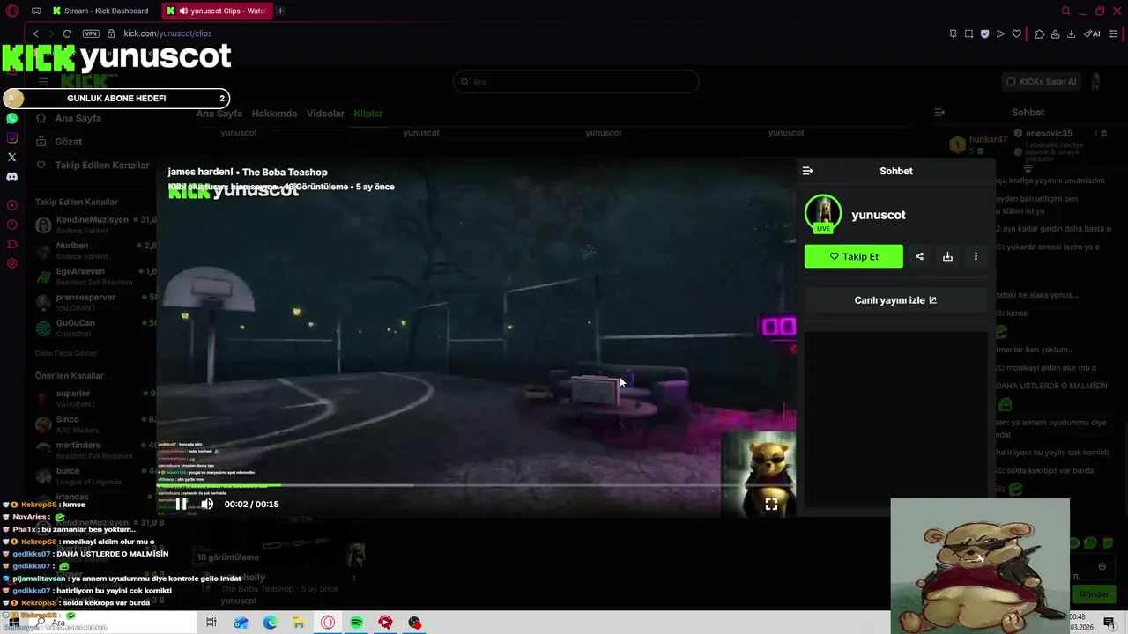Open the Opera Flow send icon
This screenshot has height=634, width=1128.
click(x=1000, y=33)
